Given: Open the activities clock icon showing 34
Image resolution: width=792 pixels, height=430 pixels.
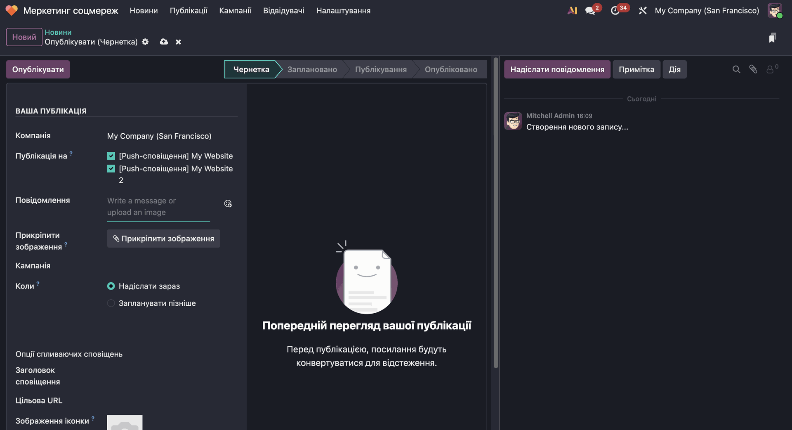Looking at the screenshot, I should point(615,11).
